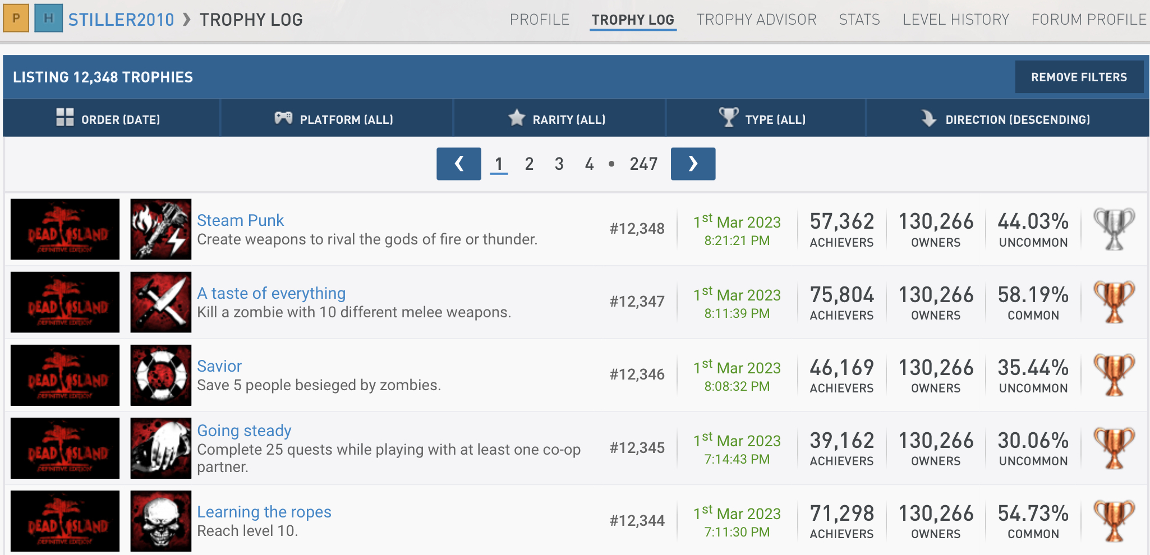Expand the Platform (All) filter
The image size is (1150, 555).
tap(335, 119)
